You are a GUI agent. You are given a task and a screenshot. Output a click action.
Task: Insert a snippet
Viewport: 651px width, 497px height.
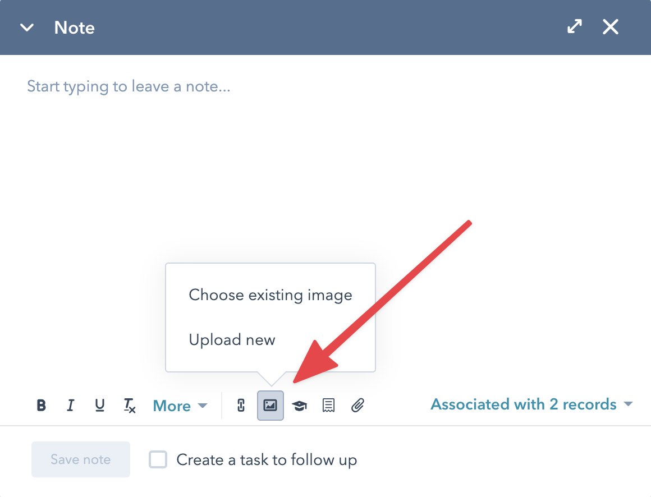coord(329,405)
